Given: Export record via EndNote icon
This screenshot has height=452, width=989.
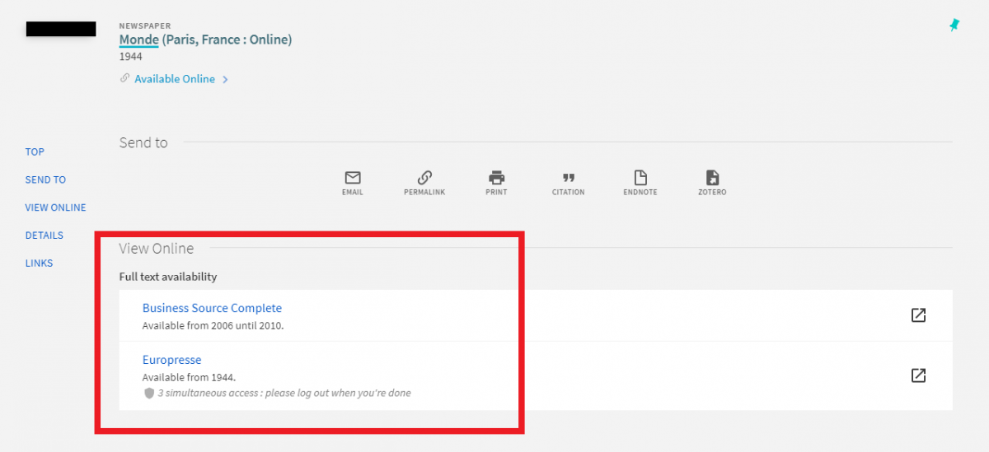Looking at the screenshot, I should click(640, 178).
